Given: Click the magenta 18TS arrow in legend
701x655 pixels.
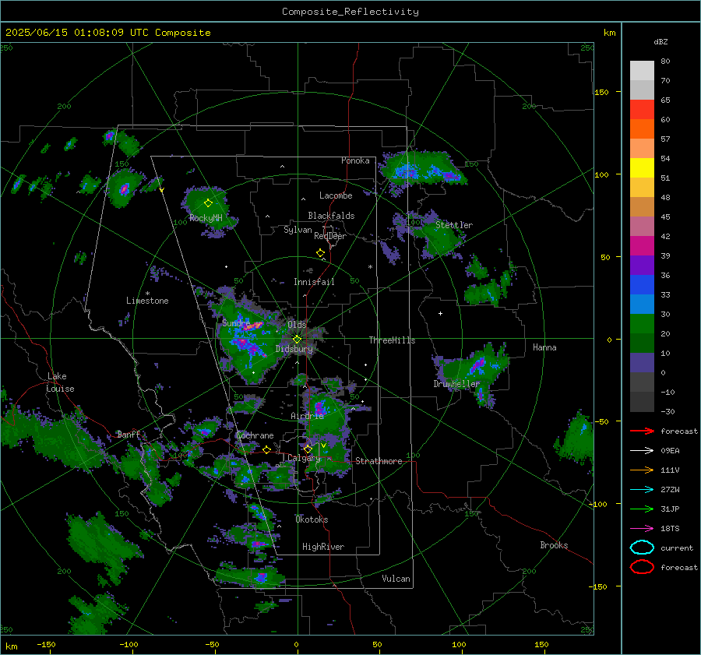Looking at the screenshot, I should coord(642,529).
